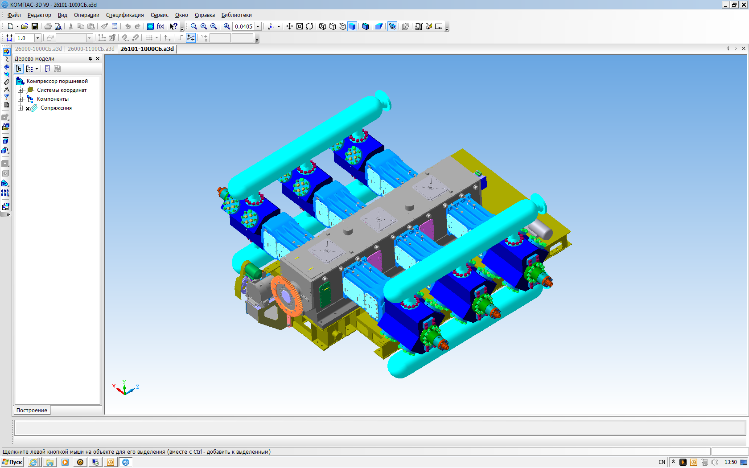Open the variables f(x) tool

pyautogui.click(x=160, y=26)
